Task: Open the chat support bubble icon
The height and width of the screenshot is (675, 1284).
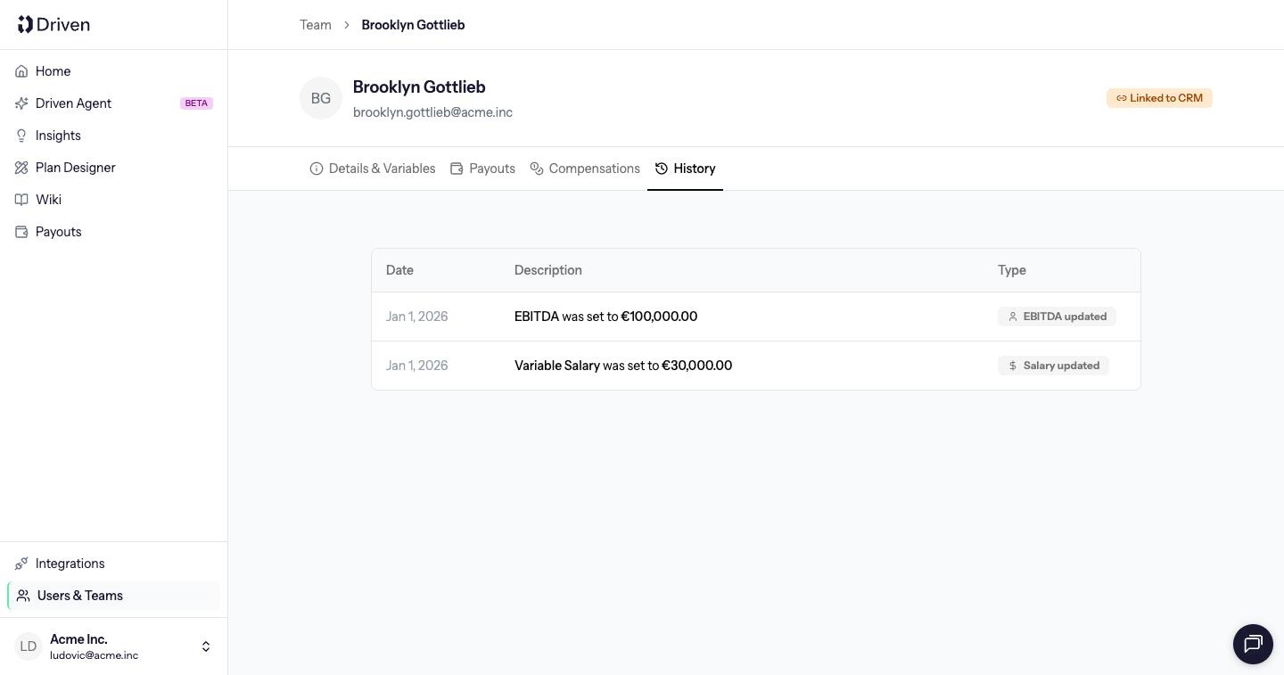Action: (x=1253, y=644)
